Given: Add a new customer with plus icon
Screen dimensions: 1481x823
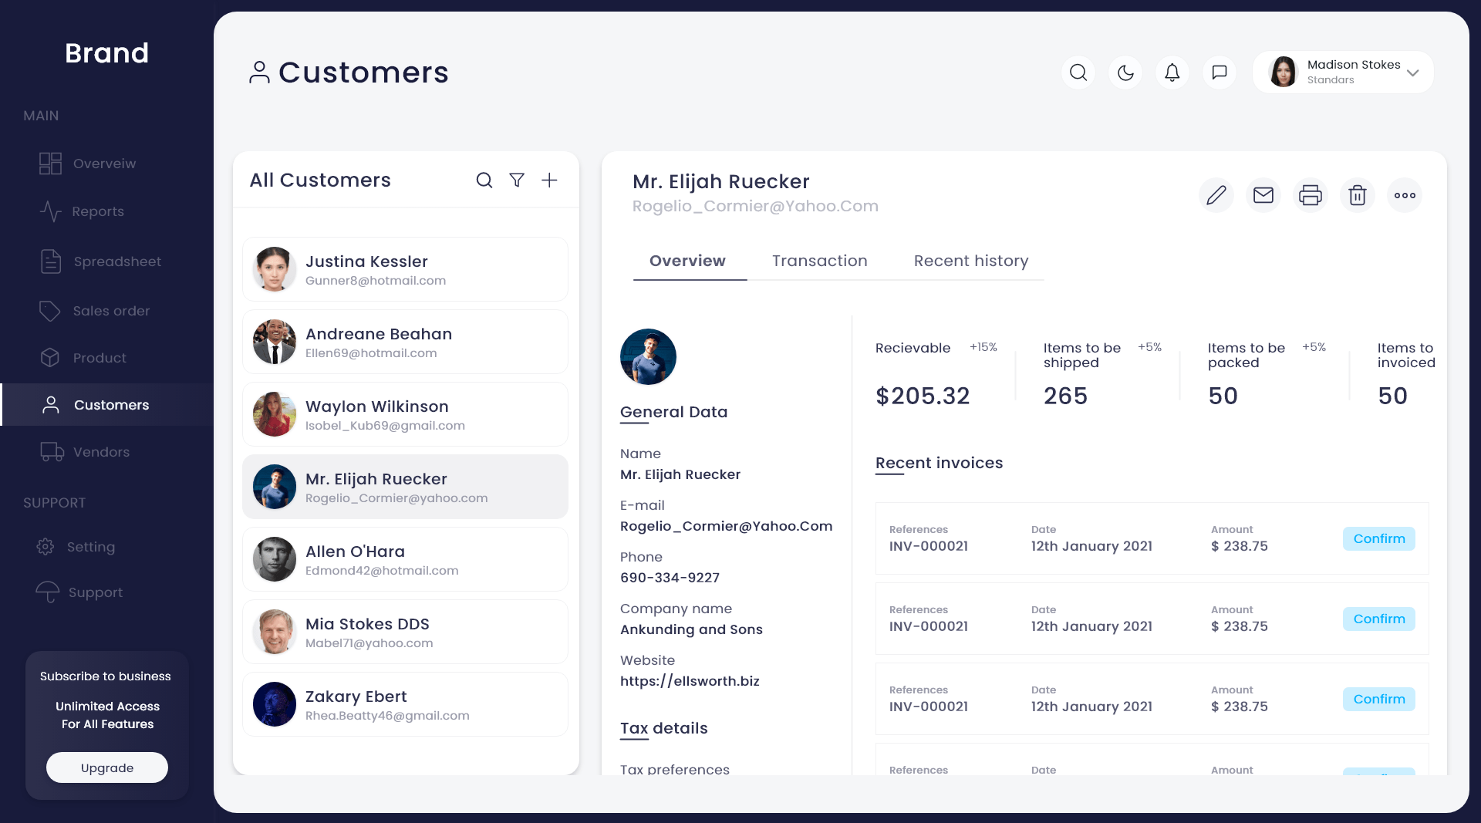Looking at the screenshot, I should (550, 180).
